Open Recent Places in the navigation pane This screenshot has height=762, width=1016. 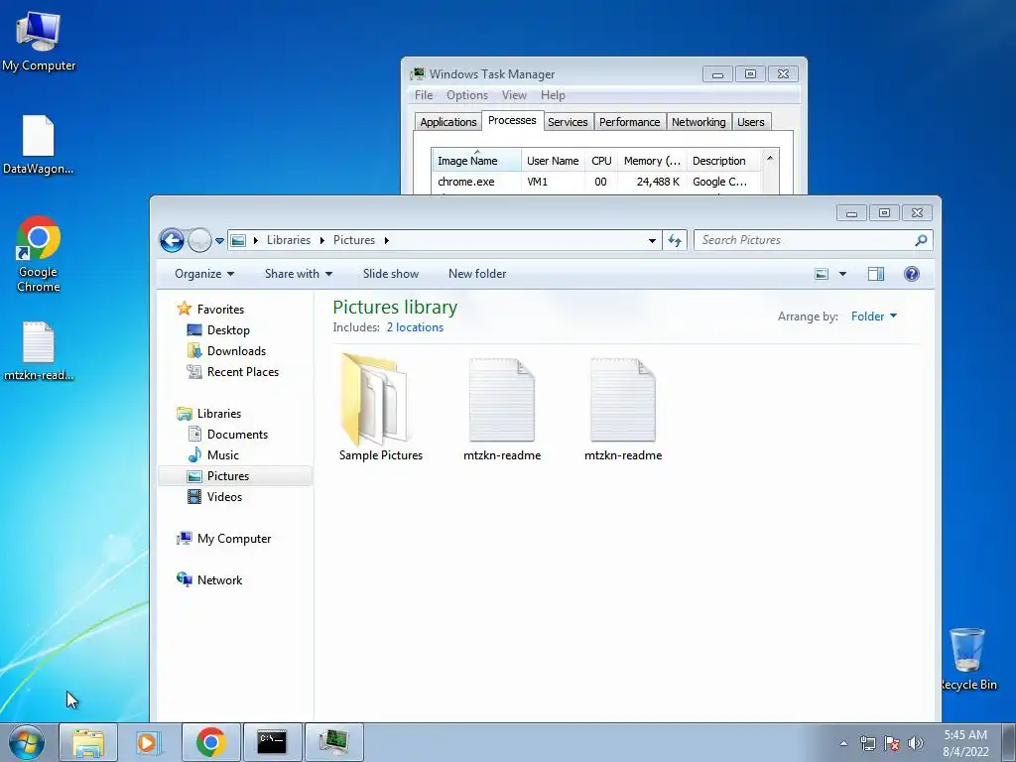click(x=242, y=372)
